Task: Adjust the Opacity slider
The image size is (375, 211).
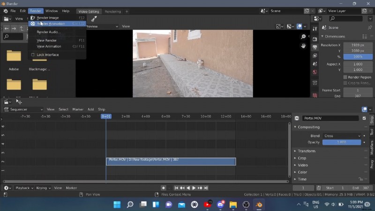Action: click(342, 142)
